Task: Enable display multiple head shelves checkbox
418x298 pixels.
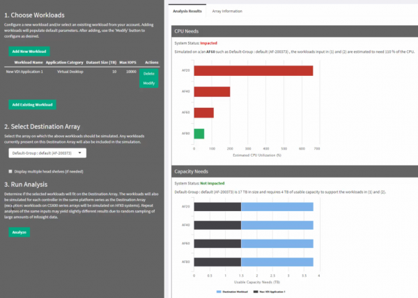Action: [x=10, y=171]
